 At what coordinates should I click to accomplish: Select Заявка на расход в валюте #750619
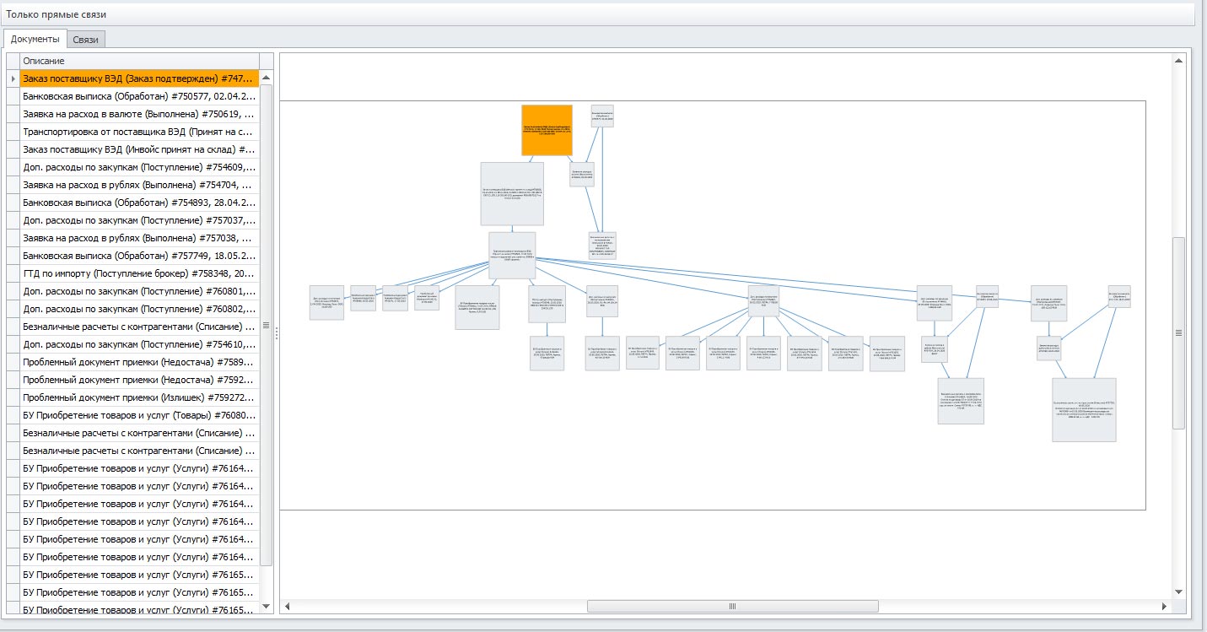(139, 114)
